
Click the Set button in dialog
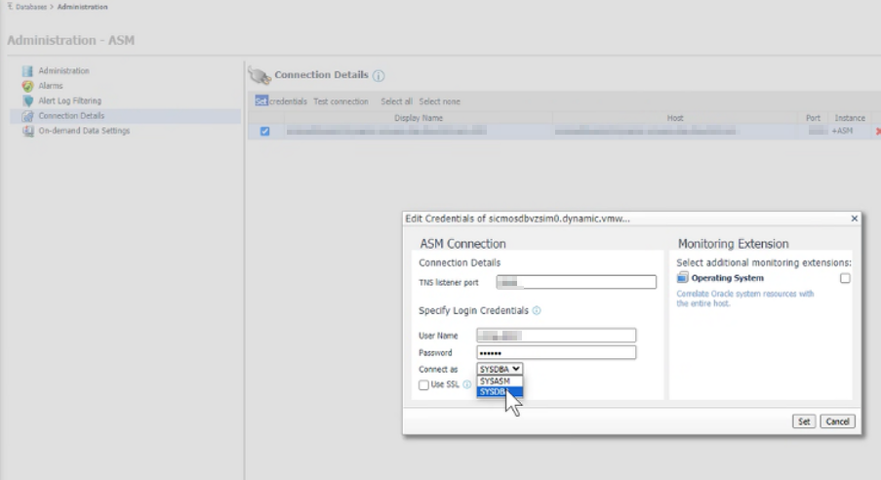(804, 421)
